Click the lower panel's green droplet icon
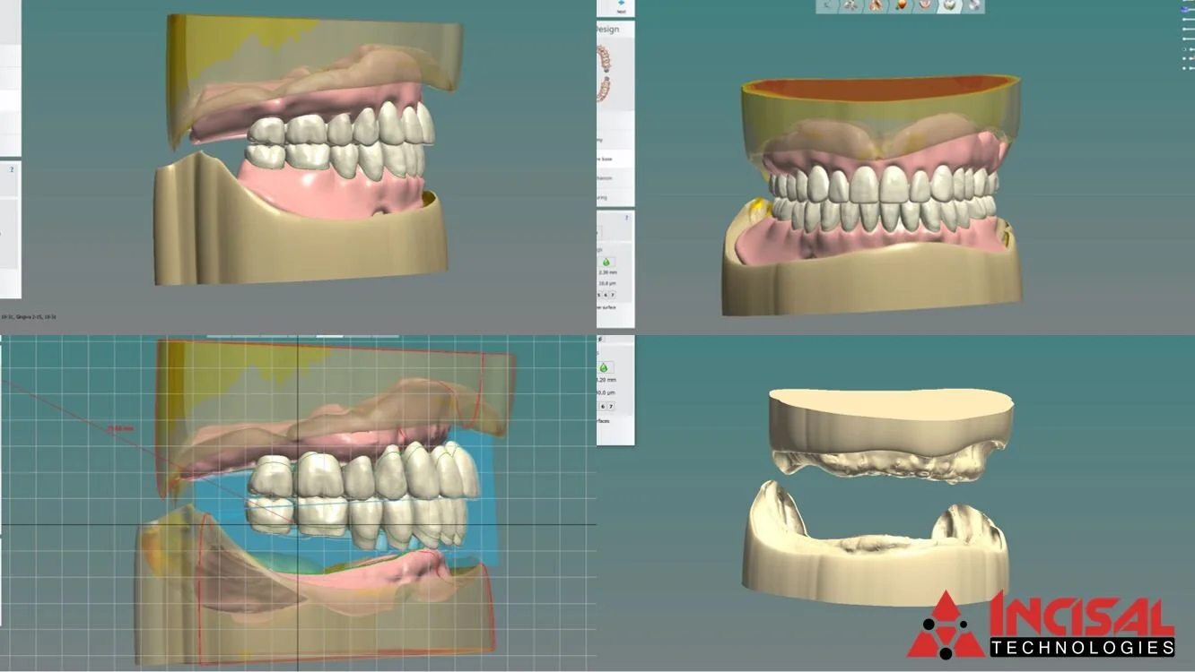Screen dimensions: 1195x672 [604, 367]
